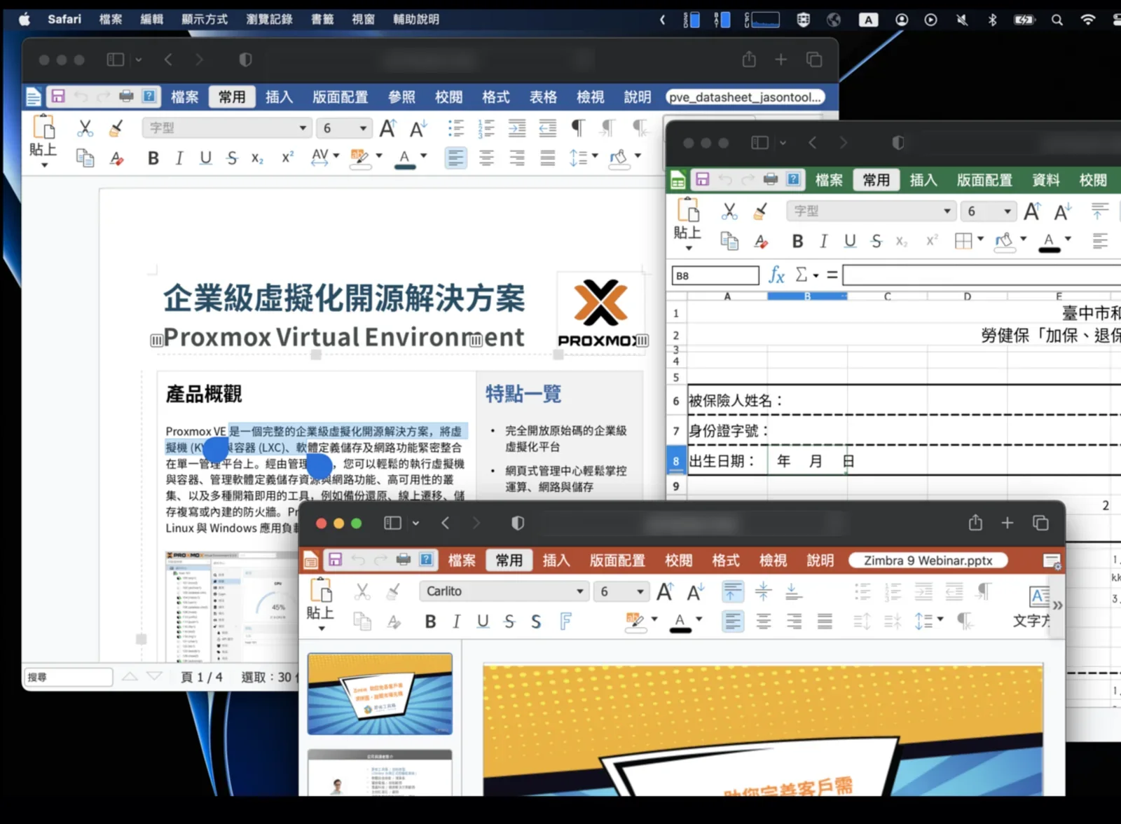Click bulleted list icon in Writer
1121x824 pixels.
pos(456,128)
